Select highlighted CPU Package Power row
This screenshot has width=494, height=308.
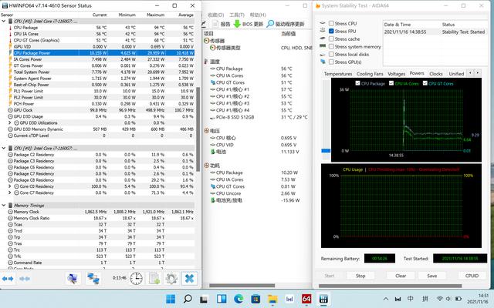(x=103, y=53)
